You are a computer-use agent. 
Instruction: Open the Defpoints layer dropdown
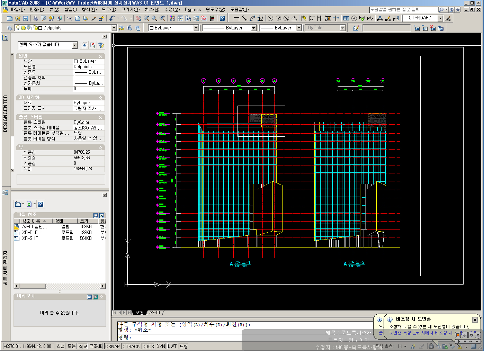click(114, 28)
